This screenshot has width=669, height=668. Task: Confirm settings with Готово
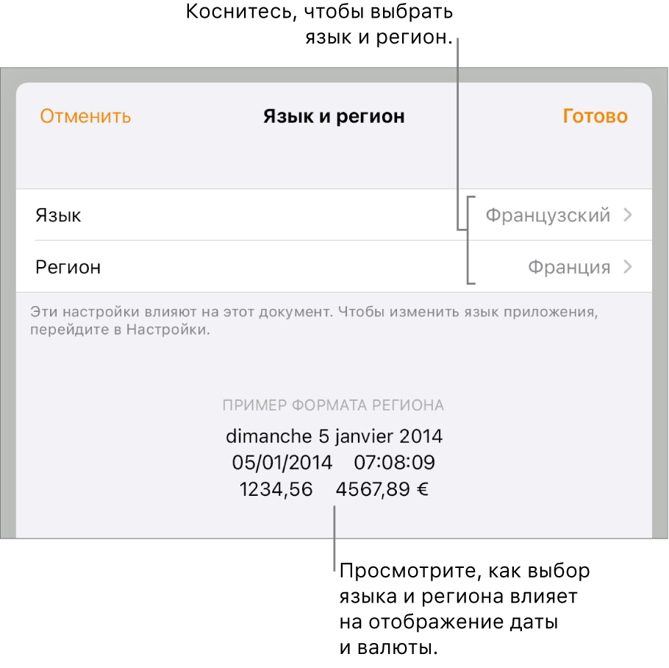pyautogui.click(x=595, y=116)
